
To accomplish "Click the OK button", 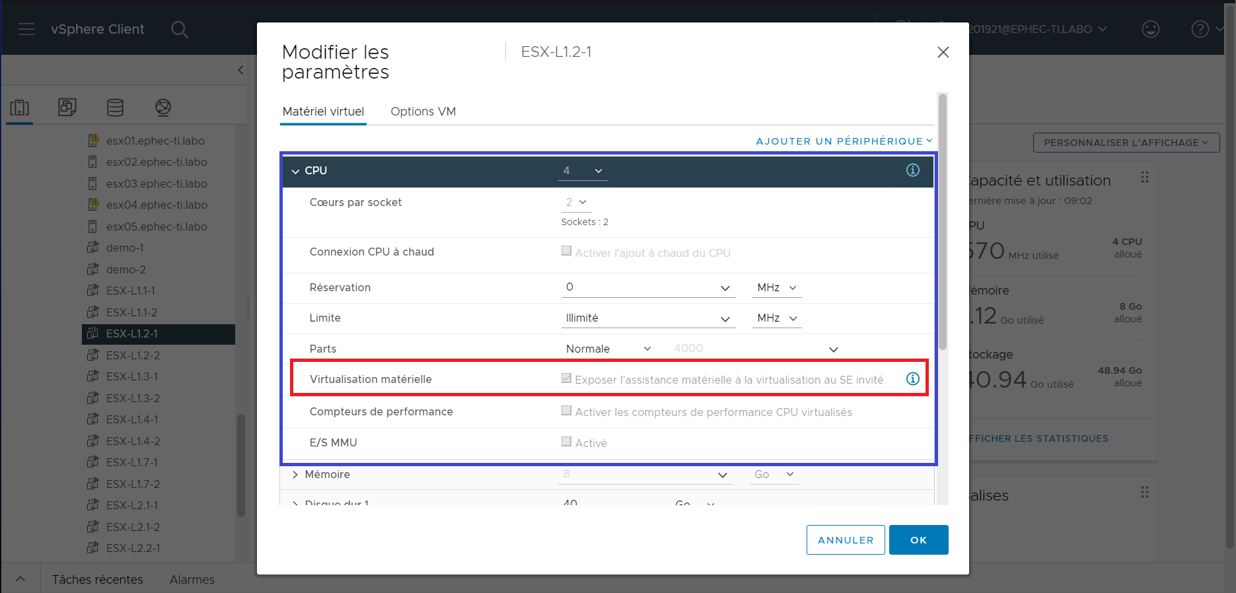I will coord(918,540).
